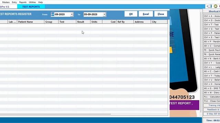This screenshot has width=220, height=123.
Task: Click the Shortcut Keys panel header
Action: point(212,11)
